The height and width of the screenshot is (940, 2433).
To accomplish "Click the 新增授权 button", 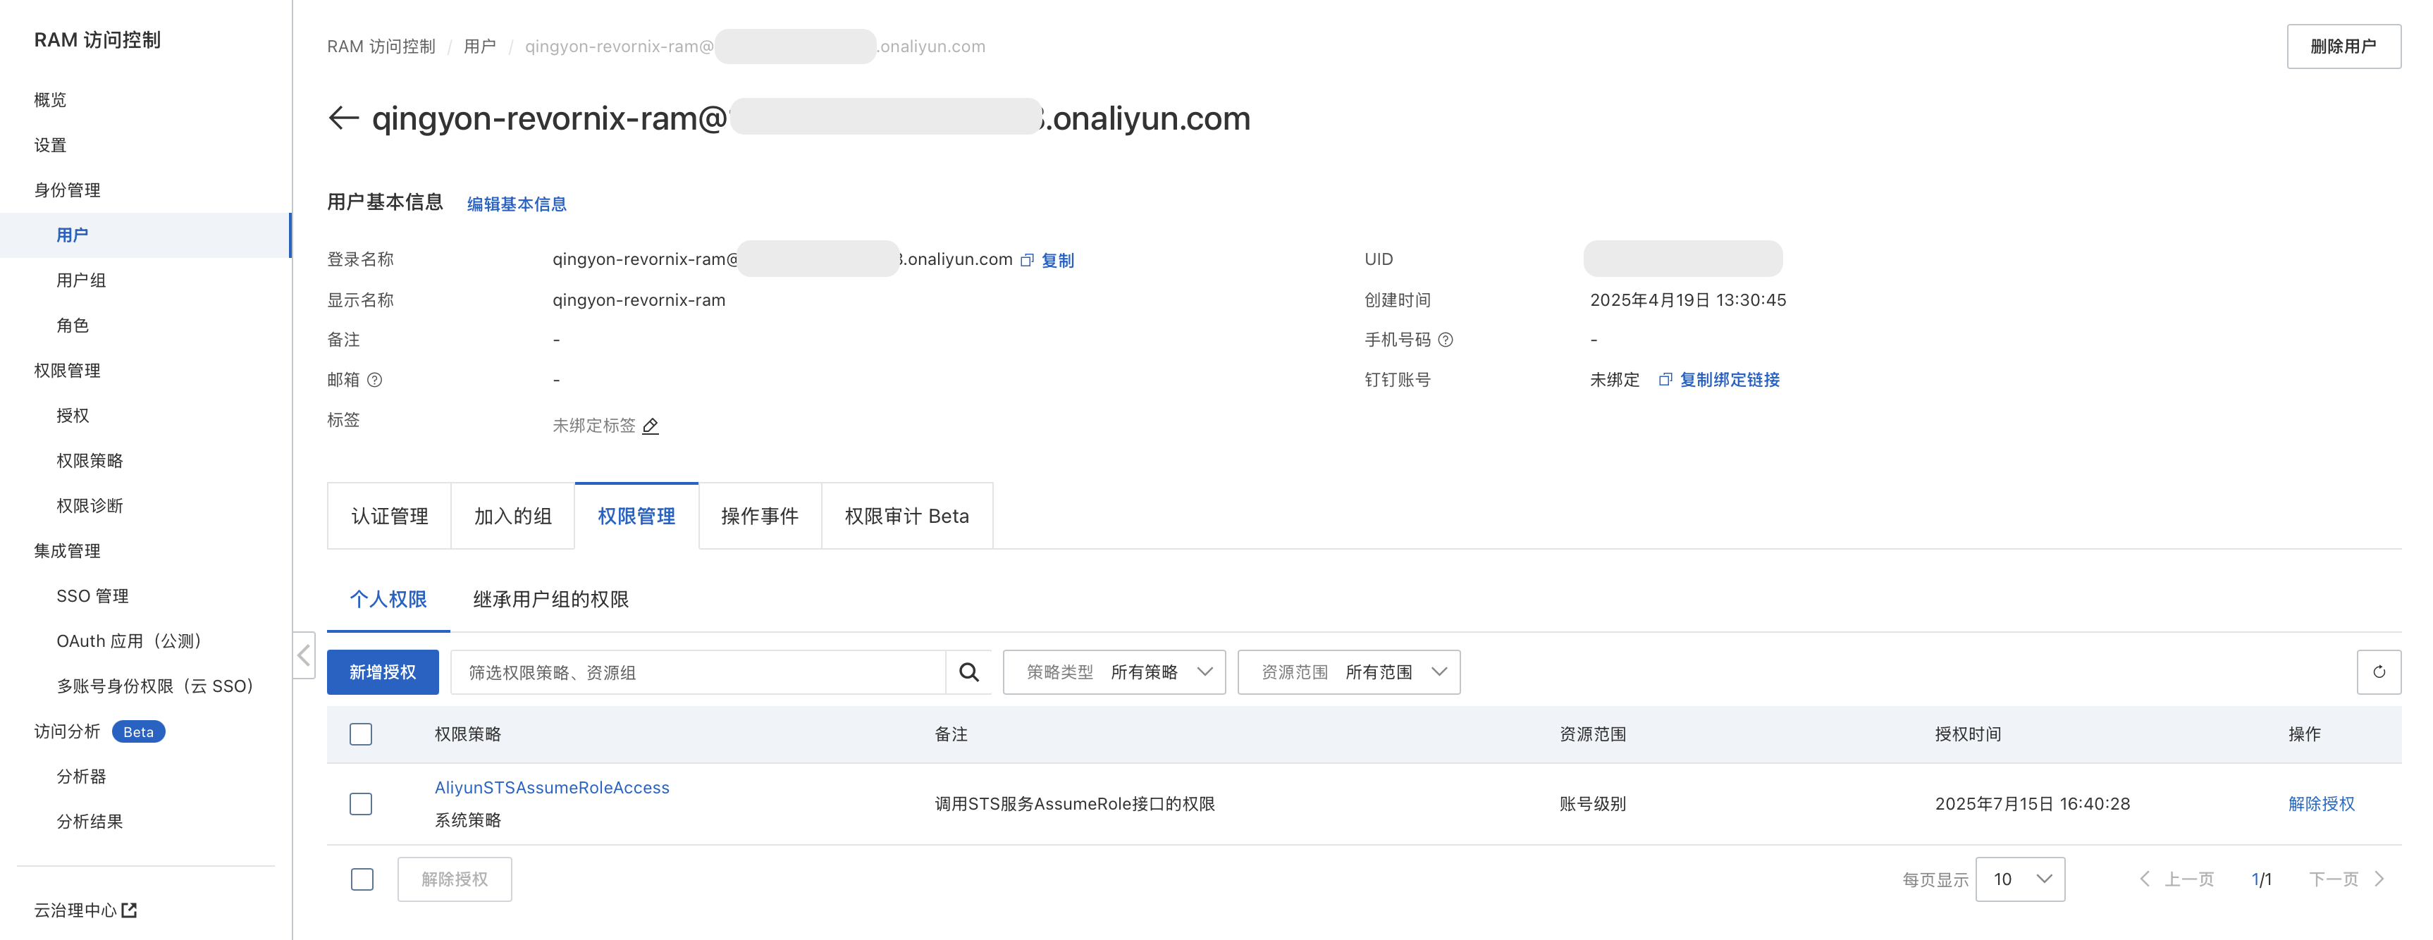I will click(x=383, y=672).
